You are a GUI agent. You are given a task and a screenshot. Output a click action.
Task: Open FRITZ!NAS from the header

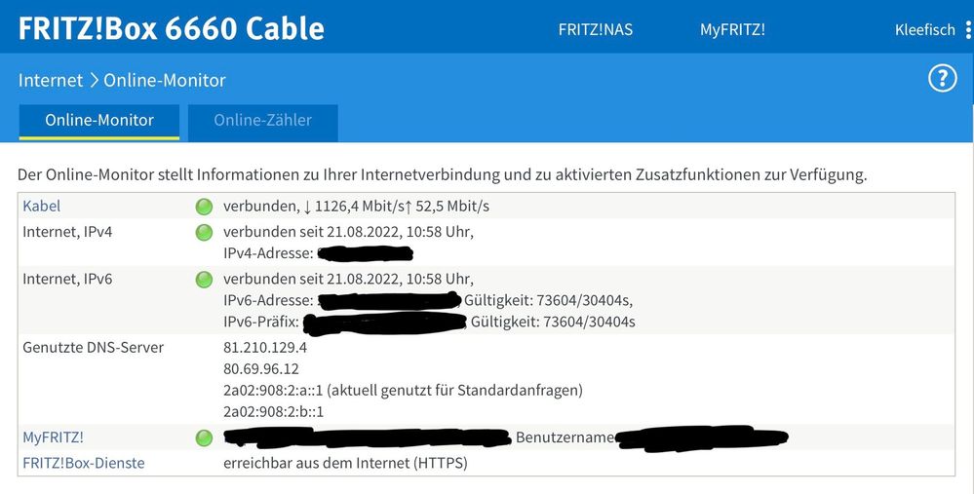[595, 29]
